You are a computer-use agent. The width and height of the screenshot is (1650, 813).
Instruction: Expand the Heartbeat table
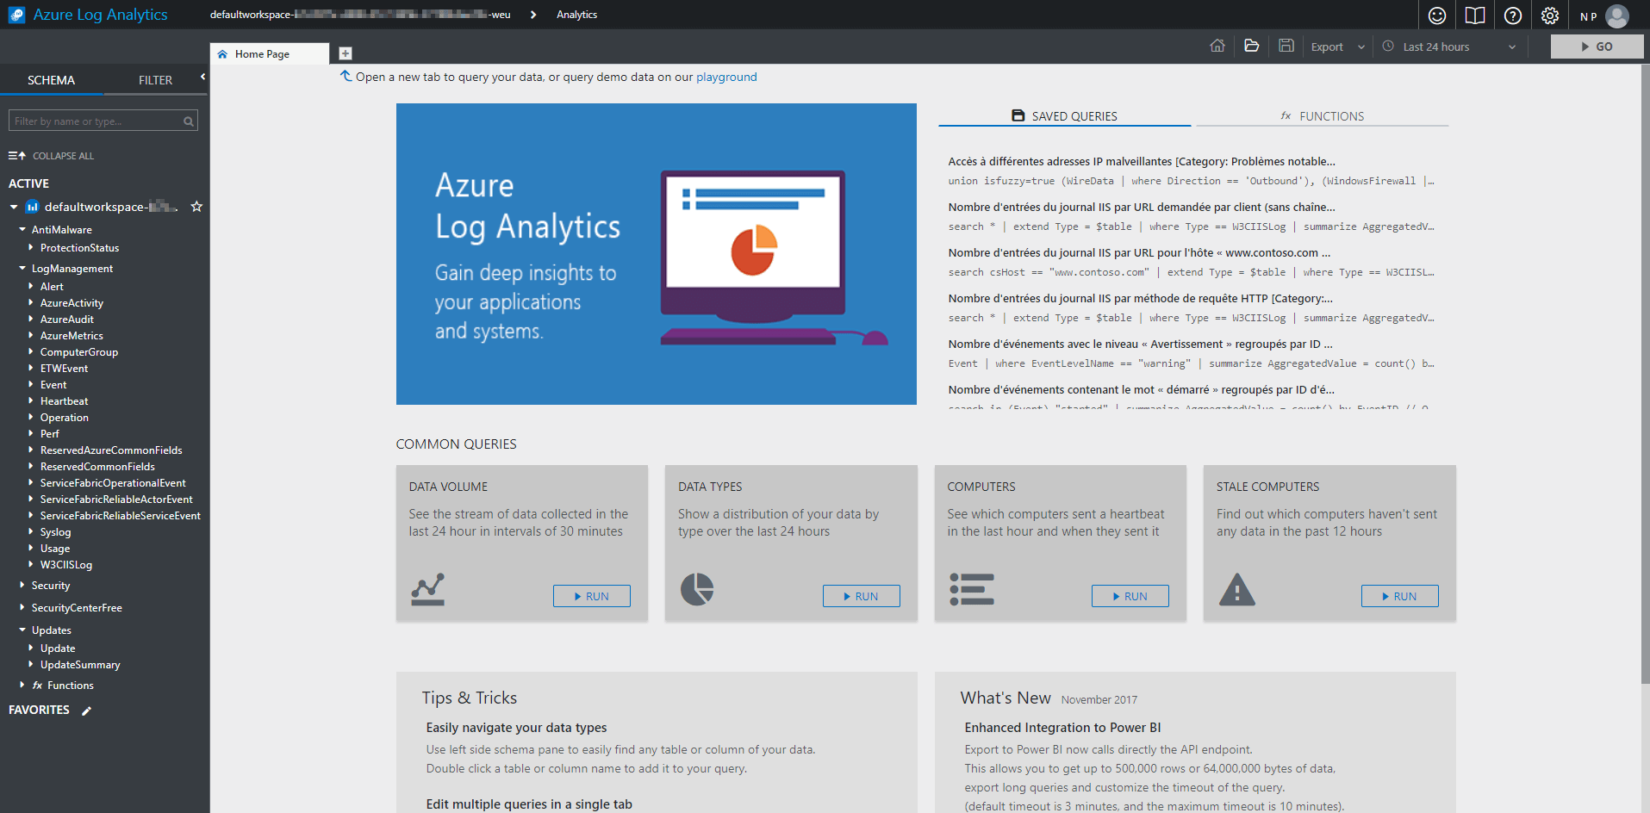click(x=31, y=400)
